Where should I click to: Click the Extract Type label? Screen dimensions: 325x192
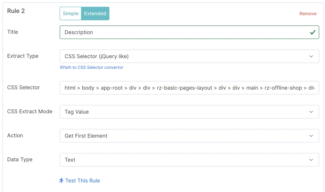[x=23, y=56]
